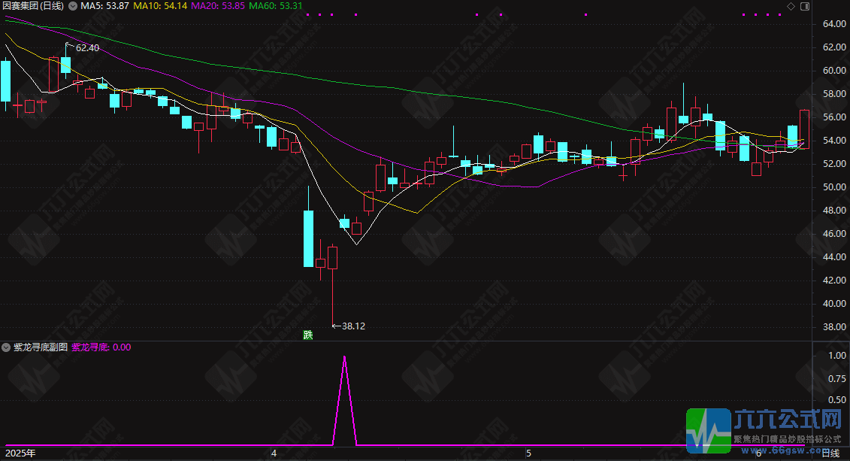The height and width of the screenshot is (461, 850).
Task: Select month 5 marker on time axis
Action: (528, 453)
